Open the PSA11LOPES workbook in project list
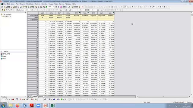The image size is (193, 108). click(6, 54)
